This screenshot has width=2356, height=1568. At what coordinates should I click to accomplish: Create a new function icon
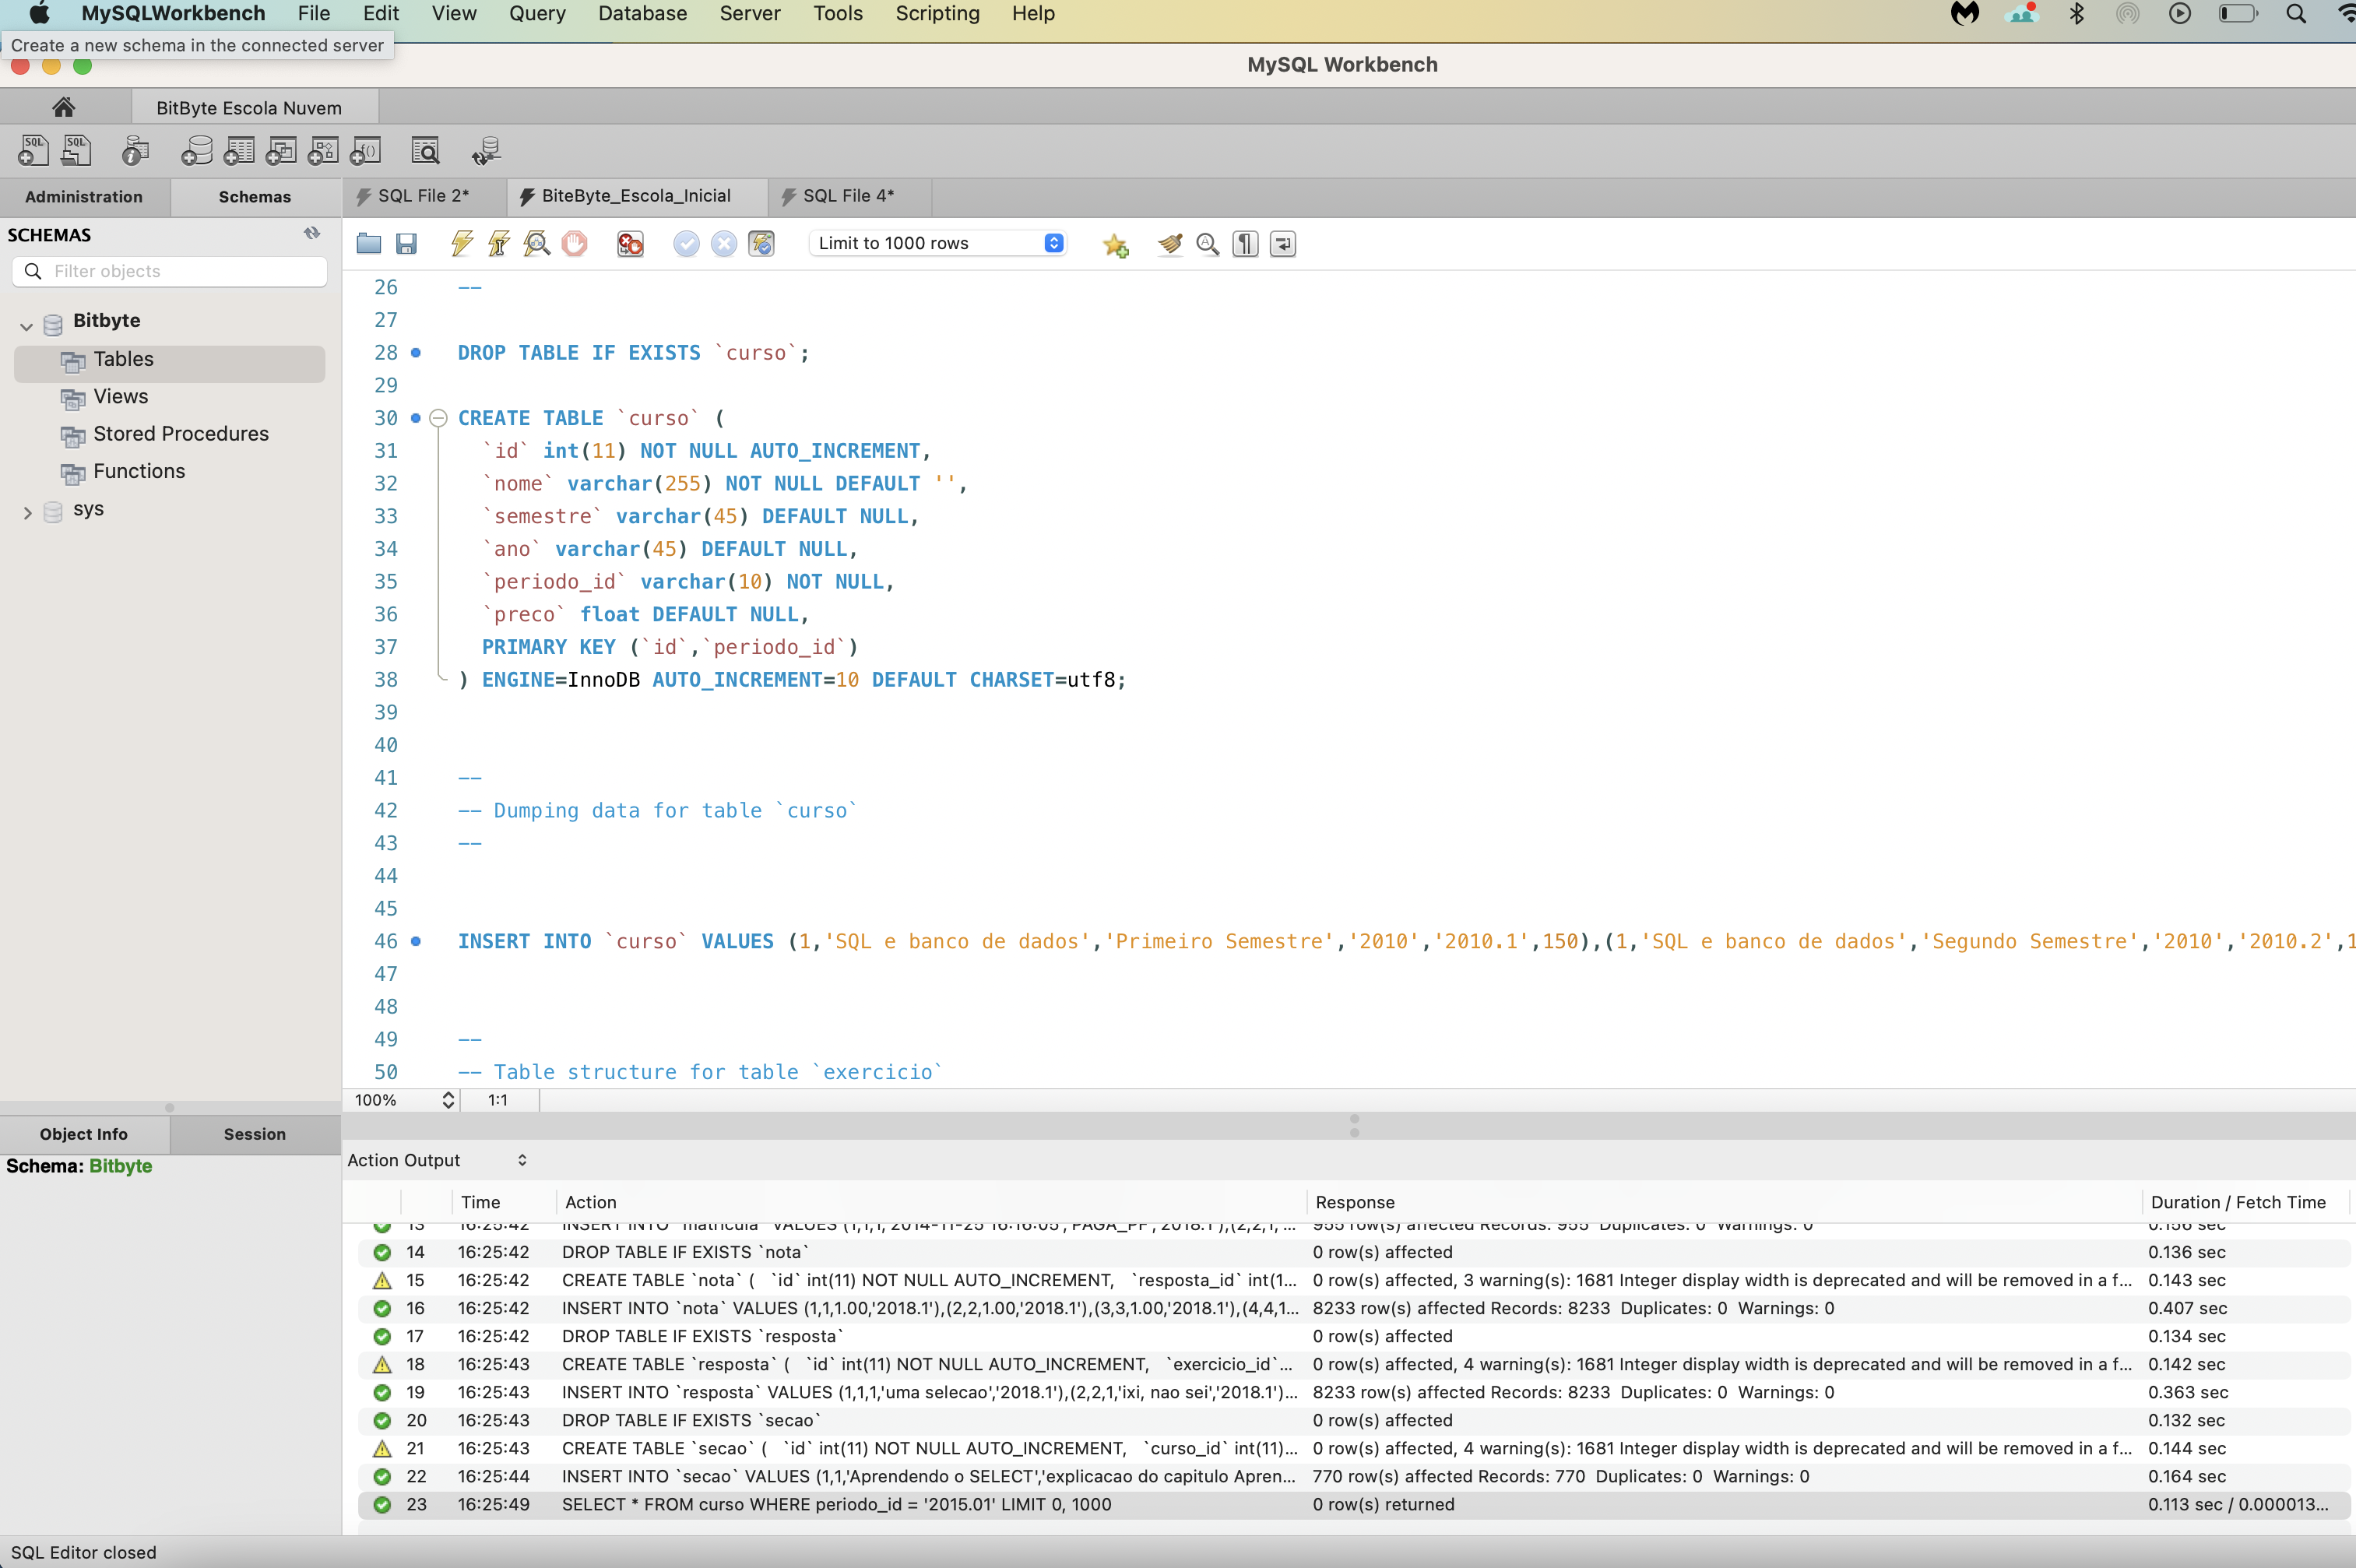click(366, 151)
